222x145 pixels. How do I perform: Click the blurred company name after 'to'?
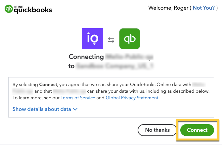click(115, 66)
